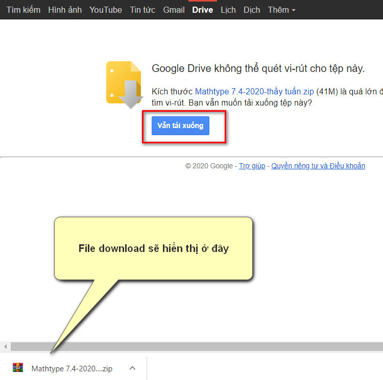The width and height of the screenshot is (383, 380).
Task: Click the WinRAR icon of downloaded zip
Action: 18,367
